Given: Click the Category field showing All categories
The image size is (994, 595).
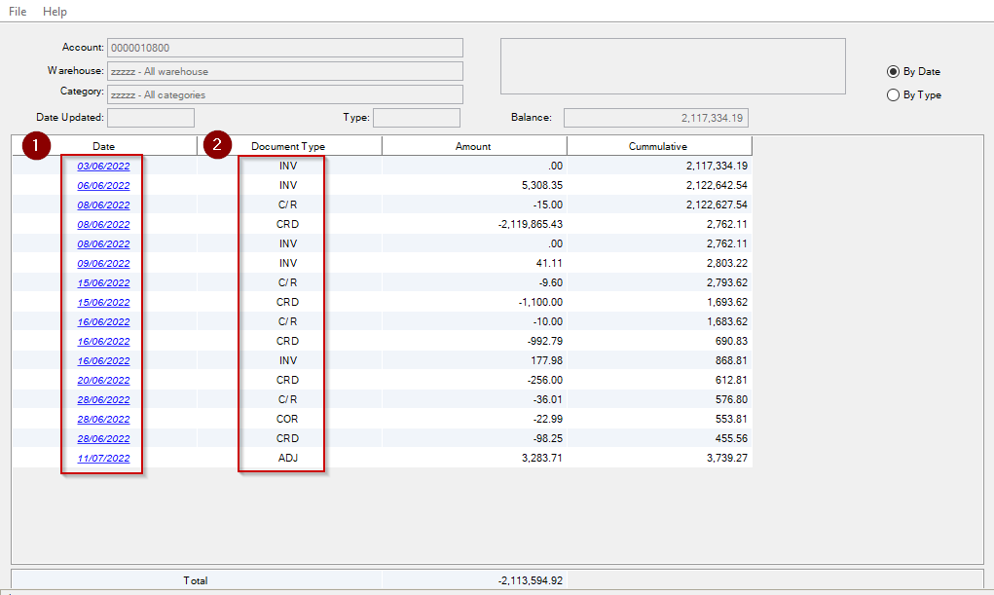Looking at the screenshot, I should coord(284,94).
